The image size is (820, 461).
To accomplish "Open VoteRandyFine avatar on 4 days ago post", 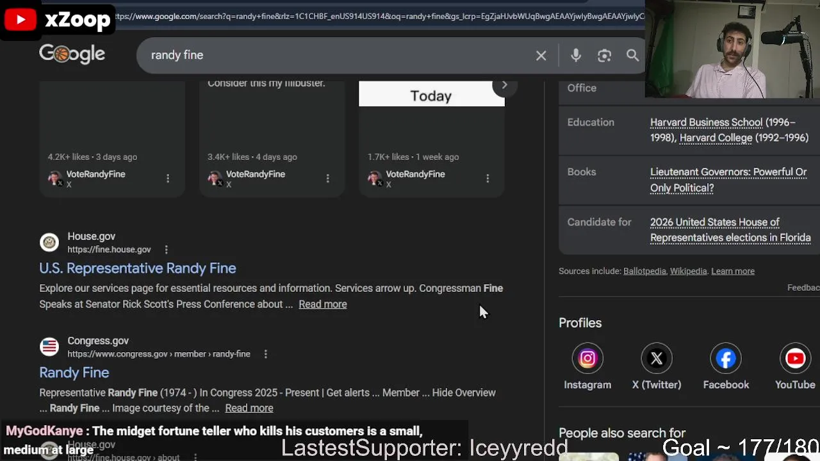I will [x=215, y=178].
